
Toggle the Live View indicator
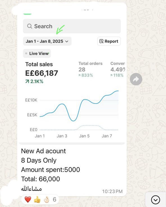[x=37, y=53]
